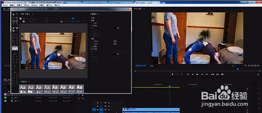Click Add Marker in Program monitor
Screen dimensions: 262x113
click(172, 74)
